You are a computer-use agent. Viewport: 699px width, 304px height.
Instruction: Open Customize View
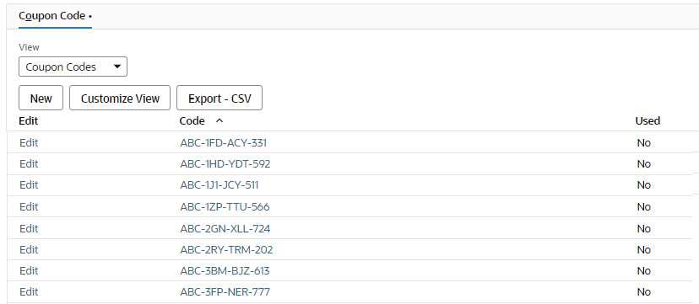click(120, 99)
